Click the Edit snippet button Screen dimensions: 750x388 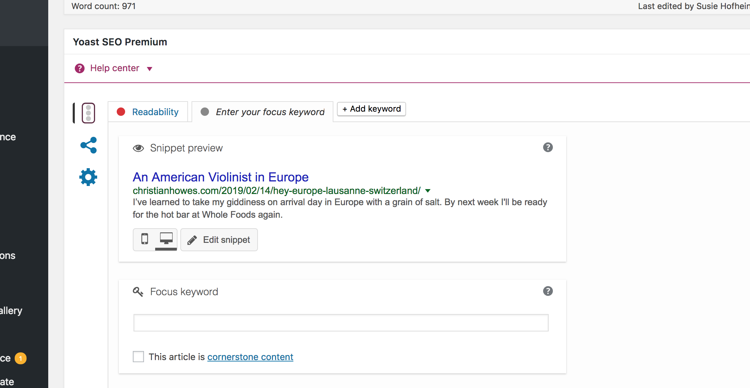click(219, 240)
